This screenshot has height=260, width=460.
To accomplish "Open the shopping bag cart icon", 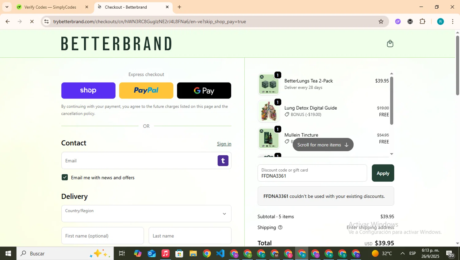I will tap(390, 44).
